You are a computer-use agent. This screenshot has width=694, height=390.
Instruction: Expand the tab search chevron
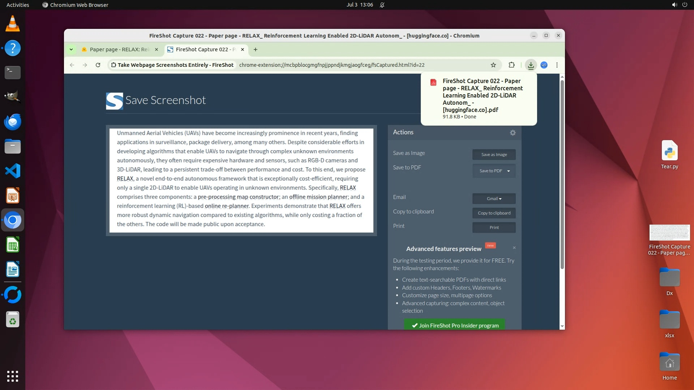tap(71, 49)
